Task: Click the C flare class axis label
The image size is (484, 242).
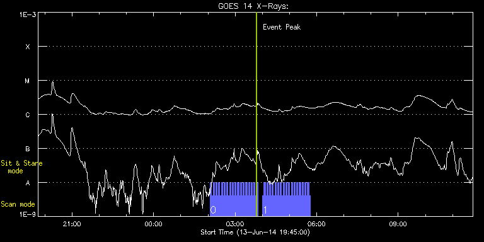Action: (28, 115)
